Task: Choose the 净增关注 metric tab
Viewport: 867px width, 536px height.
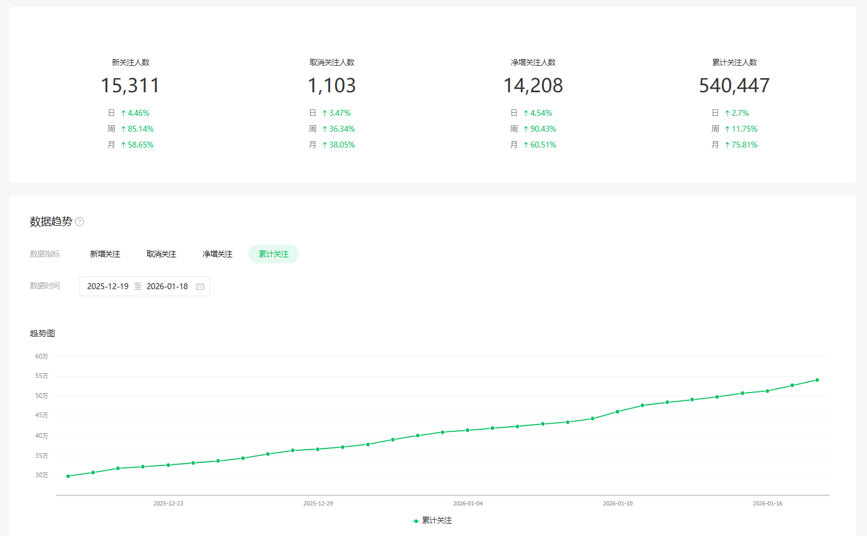Action: tap(217, 254)
